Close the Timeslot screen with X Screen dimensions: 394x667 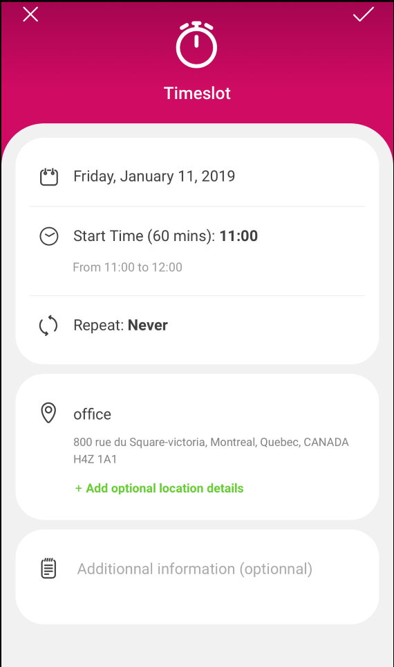coord(30,15)
